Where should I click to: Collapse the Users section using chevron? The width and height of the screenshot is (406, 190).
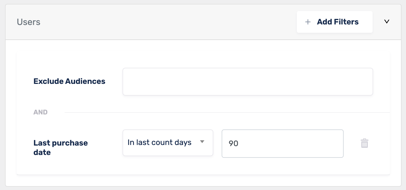[387, 22]
